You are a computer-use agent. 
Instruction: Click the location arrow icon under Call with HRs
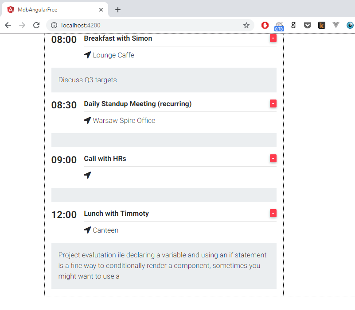87,175
